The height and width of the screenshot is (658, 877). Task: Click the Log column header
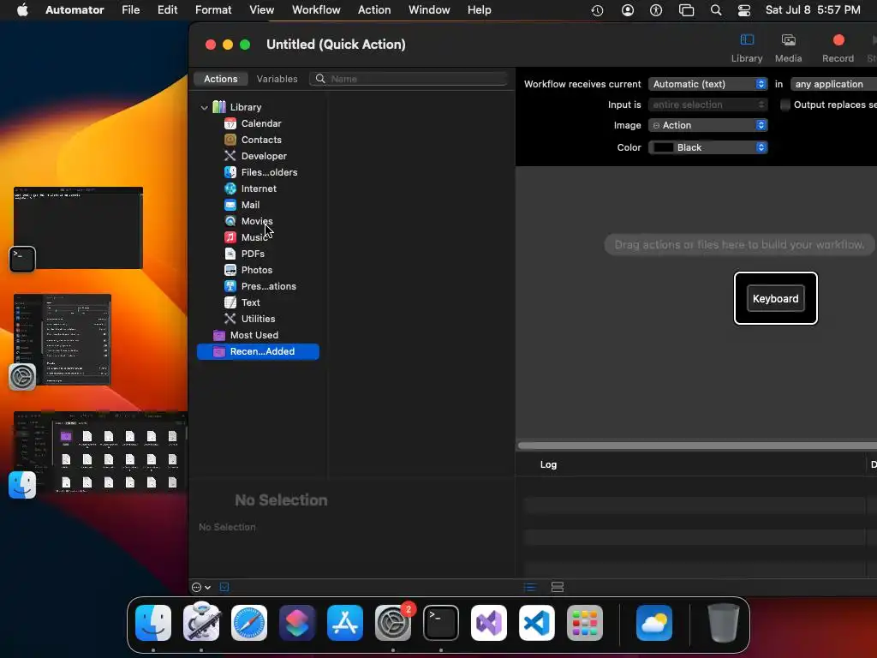tap(548, 464)
